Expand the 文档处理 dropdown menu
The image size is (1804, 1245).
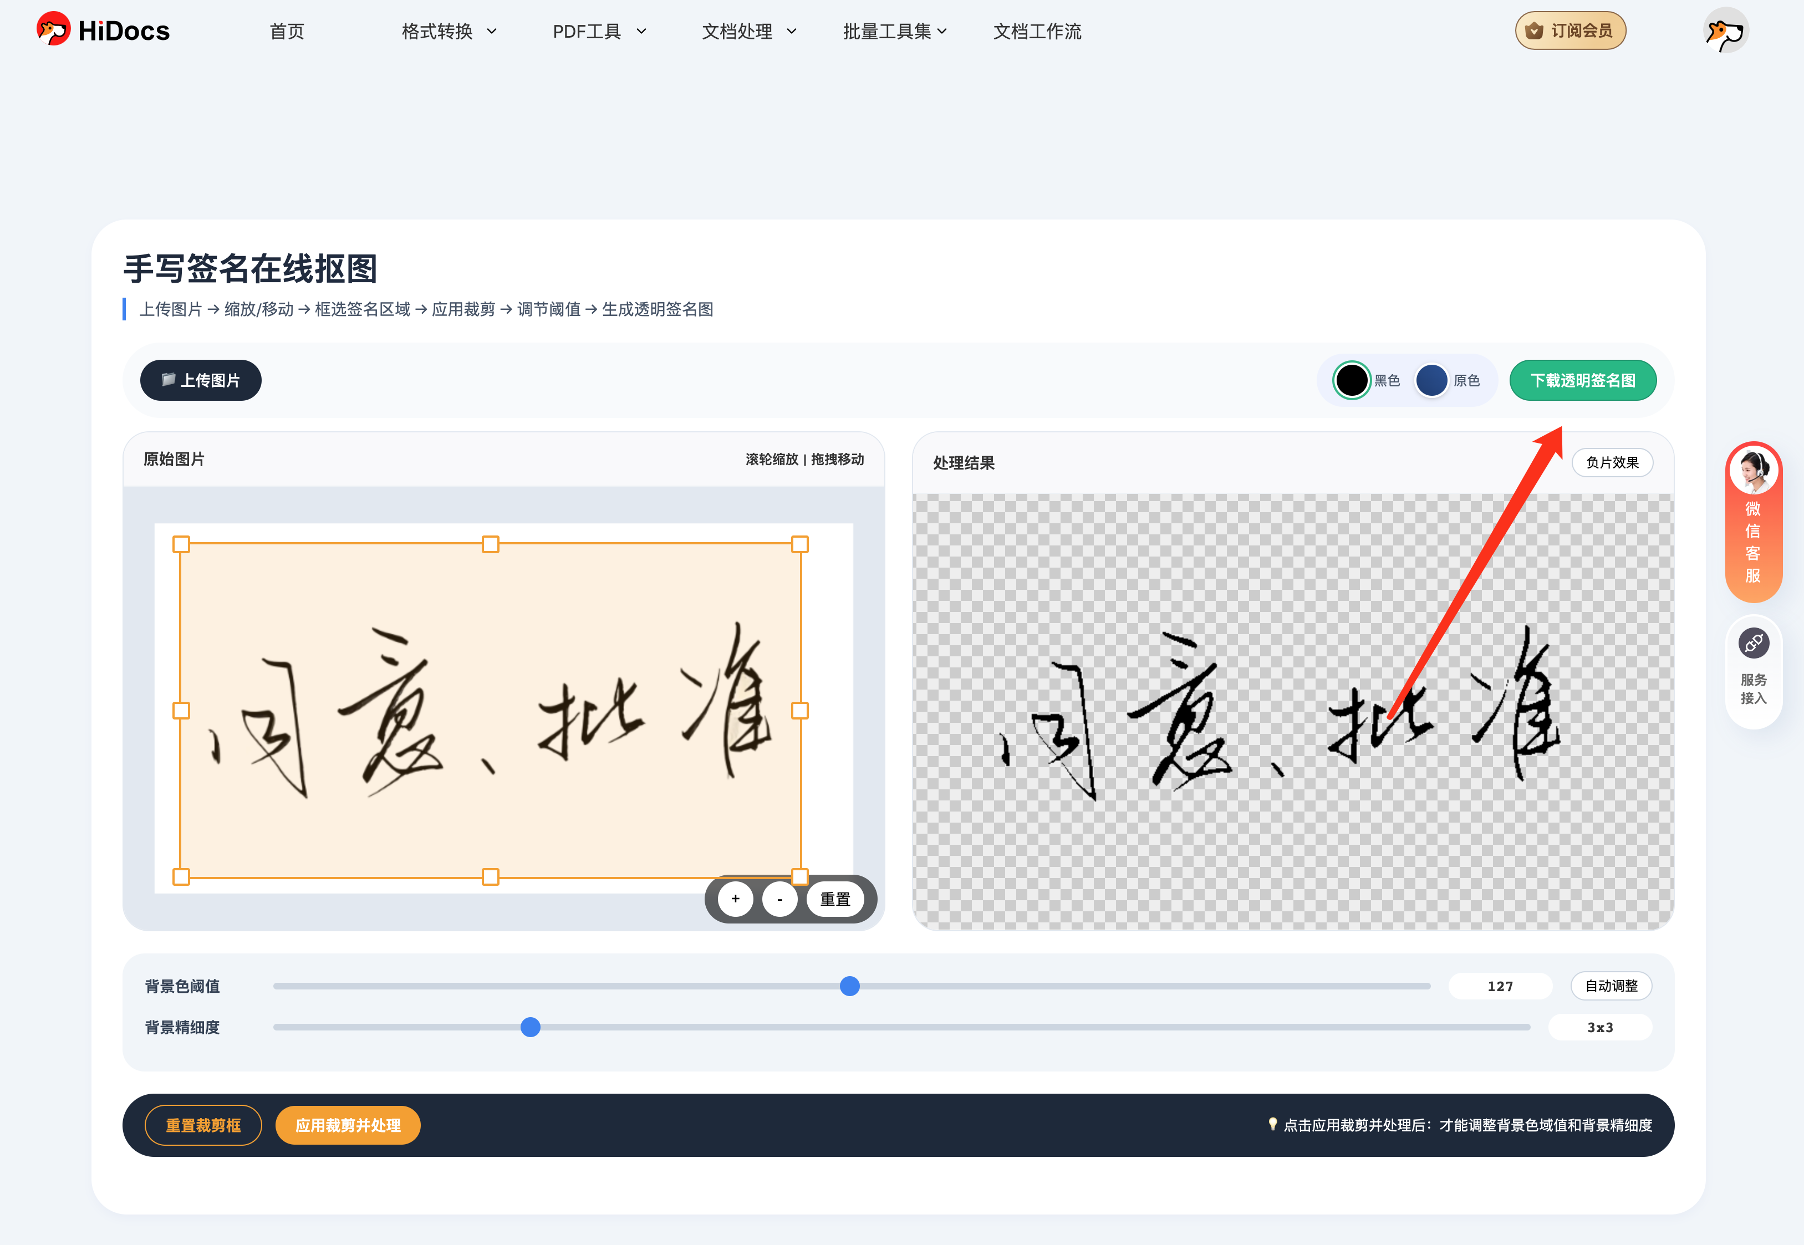(749, 31)
